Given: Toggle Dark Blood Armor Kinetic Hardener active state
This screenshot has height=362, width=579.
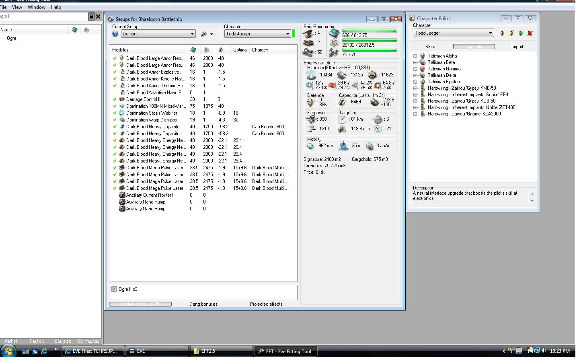Looking at the screenshot, I should point(115,79).
